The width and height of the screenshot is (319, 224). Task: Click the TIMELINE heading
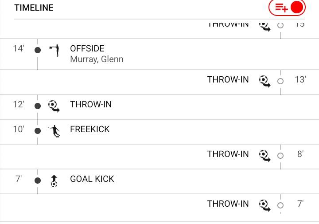[34, 8]
